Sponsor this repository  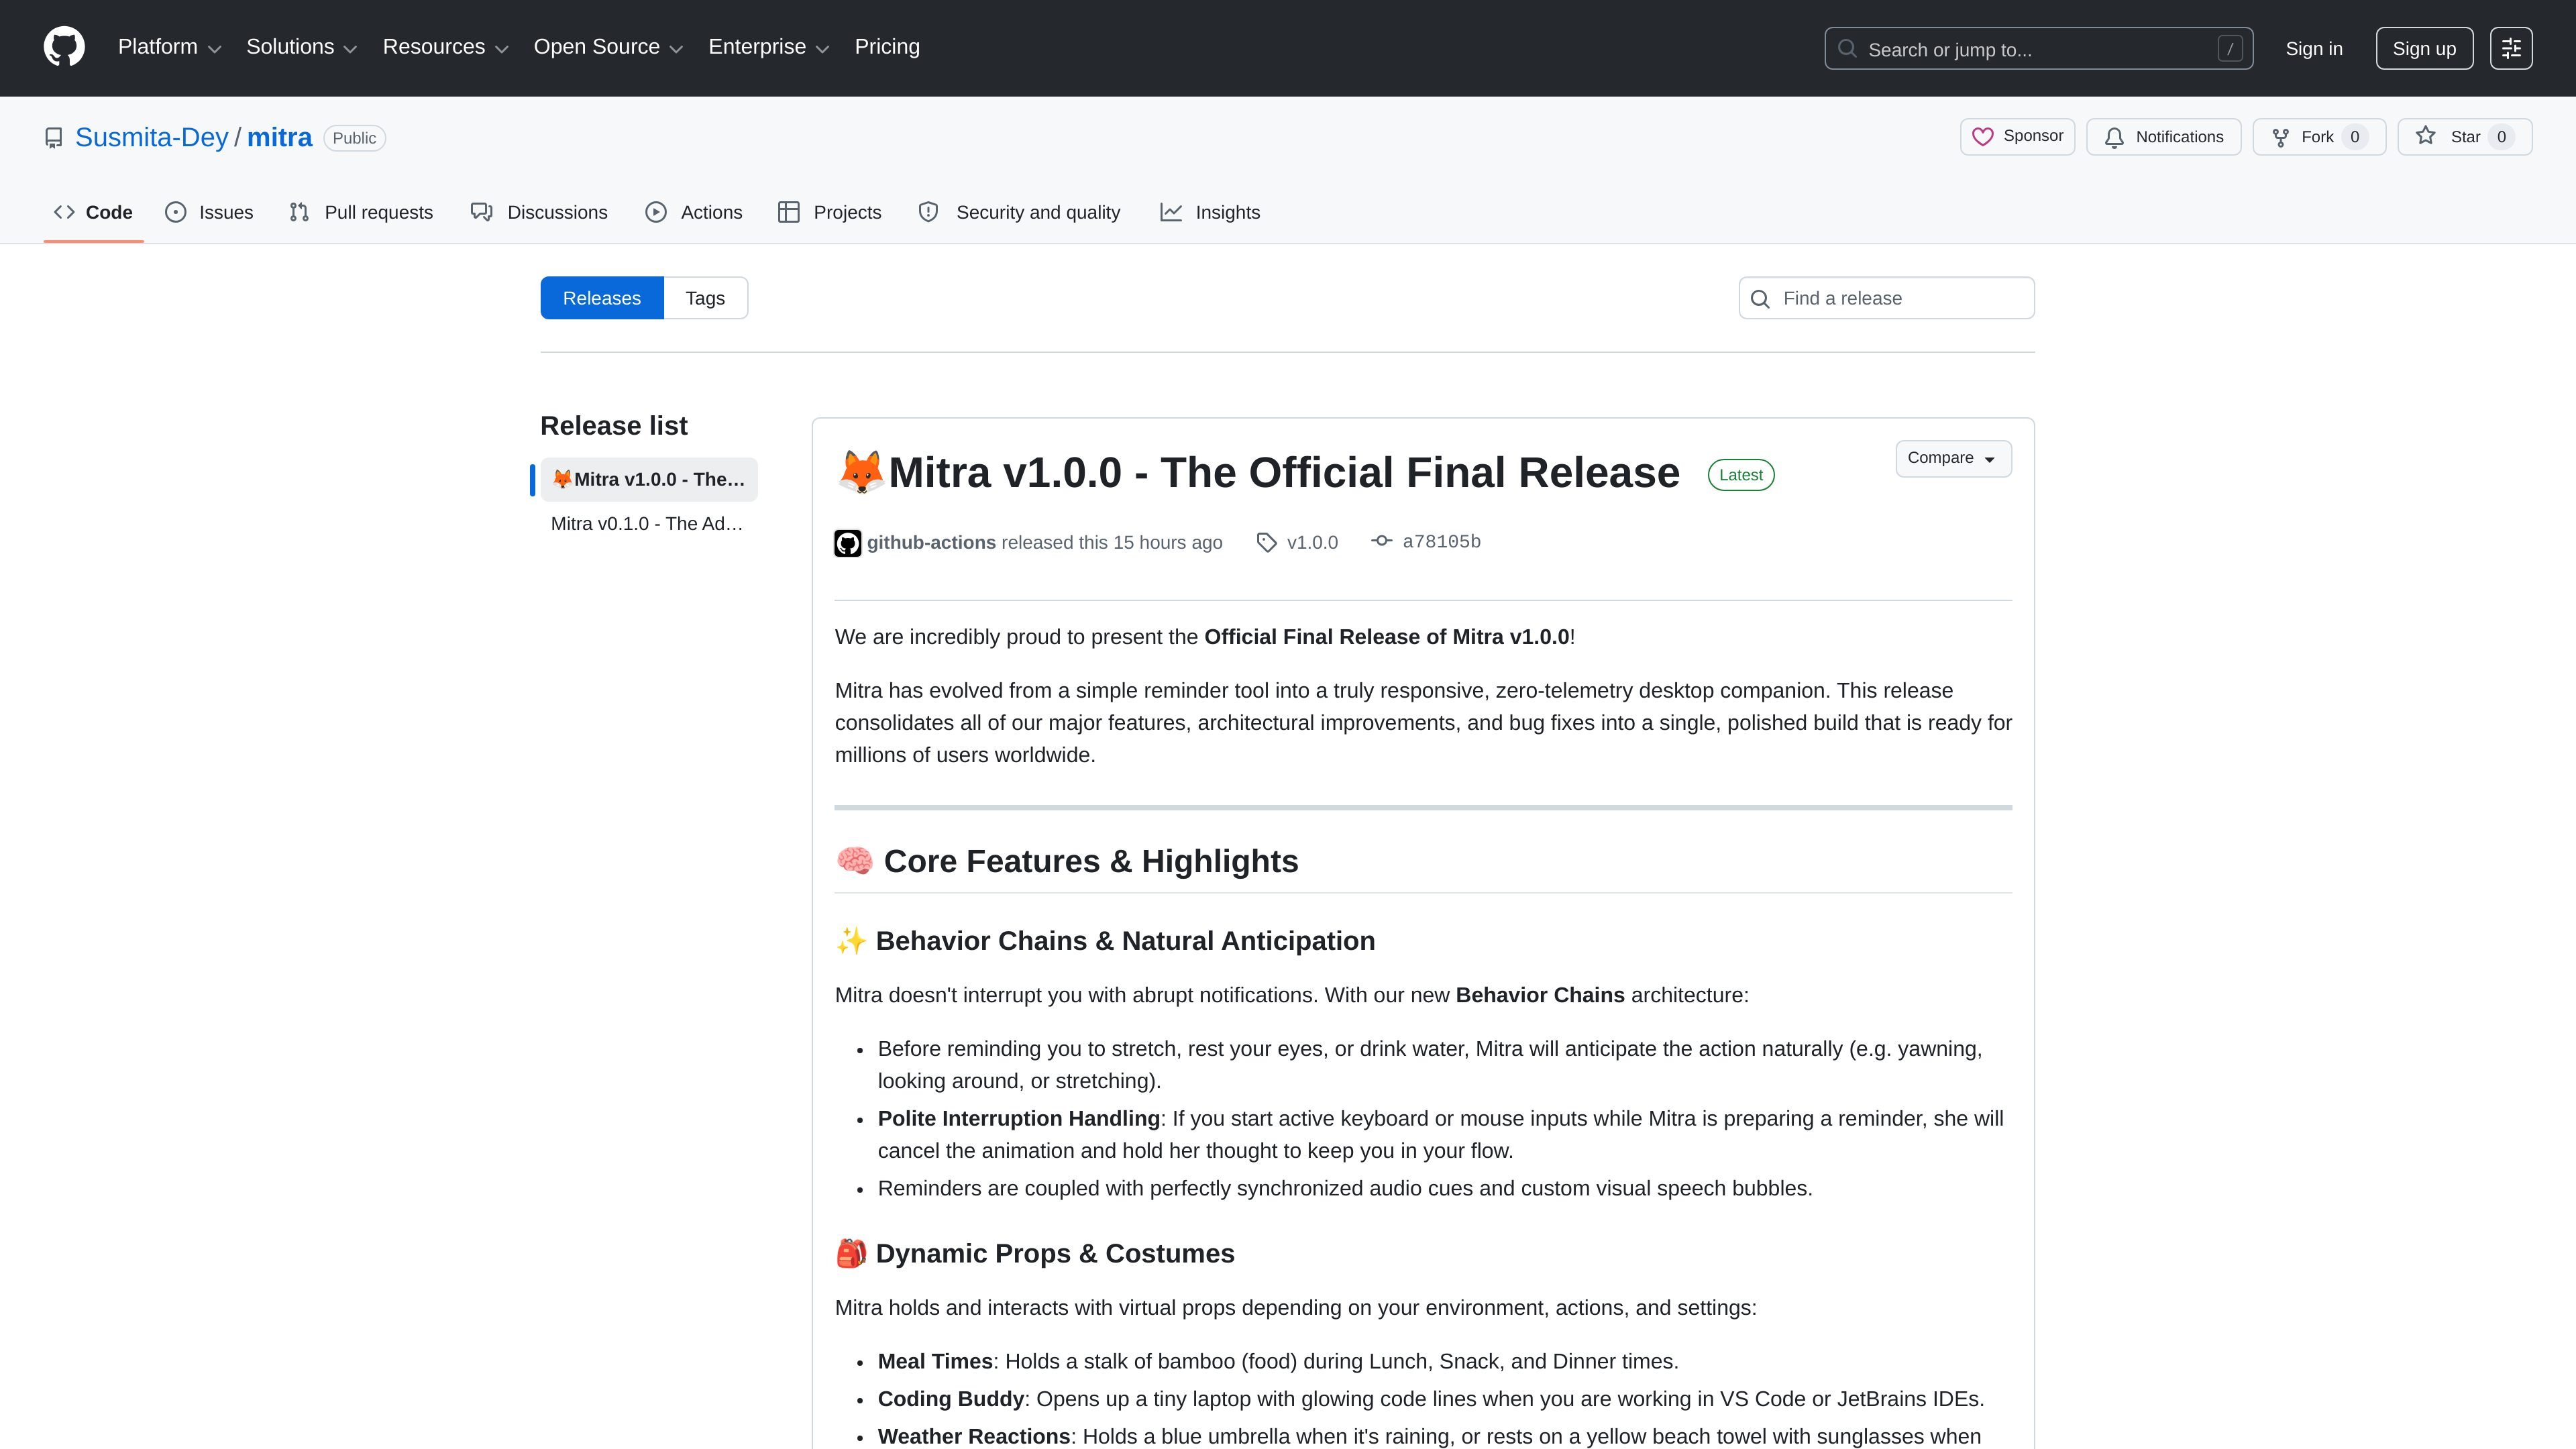(x=2017, y=137)
